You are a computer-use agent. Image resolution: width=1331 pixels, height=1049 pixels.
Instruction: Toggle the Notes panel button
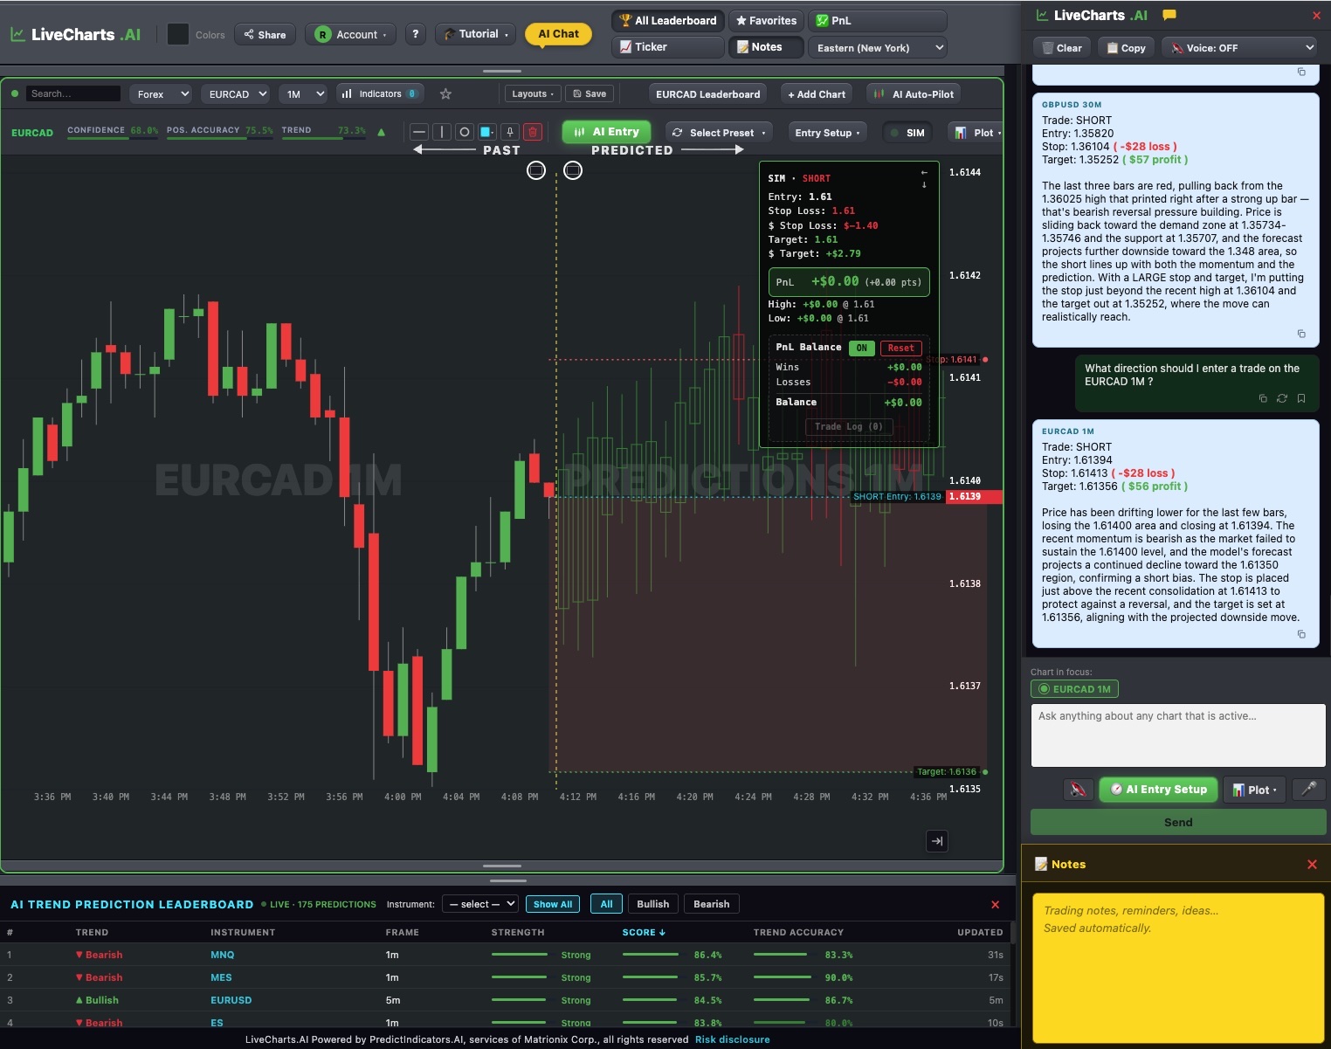pos(768,47)
